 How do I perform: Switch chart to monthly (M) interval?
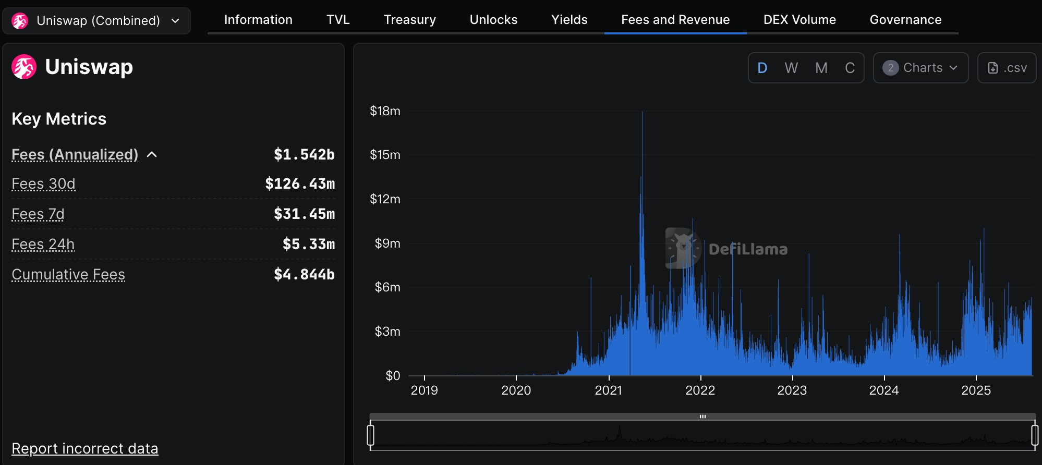pyautogui.click(x=821, y=68)
